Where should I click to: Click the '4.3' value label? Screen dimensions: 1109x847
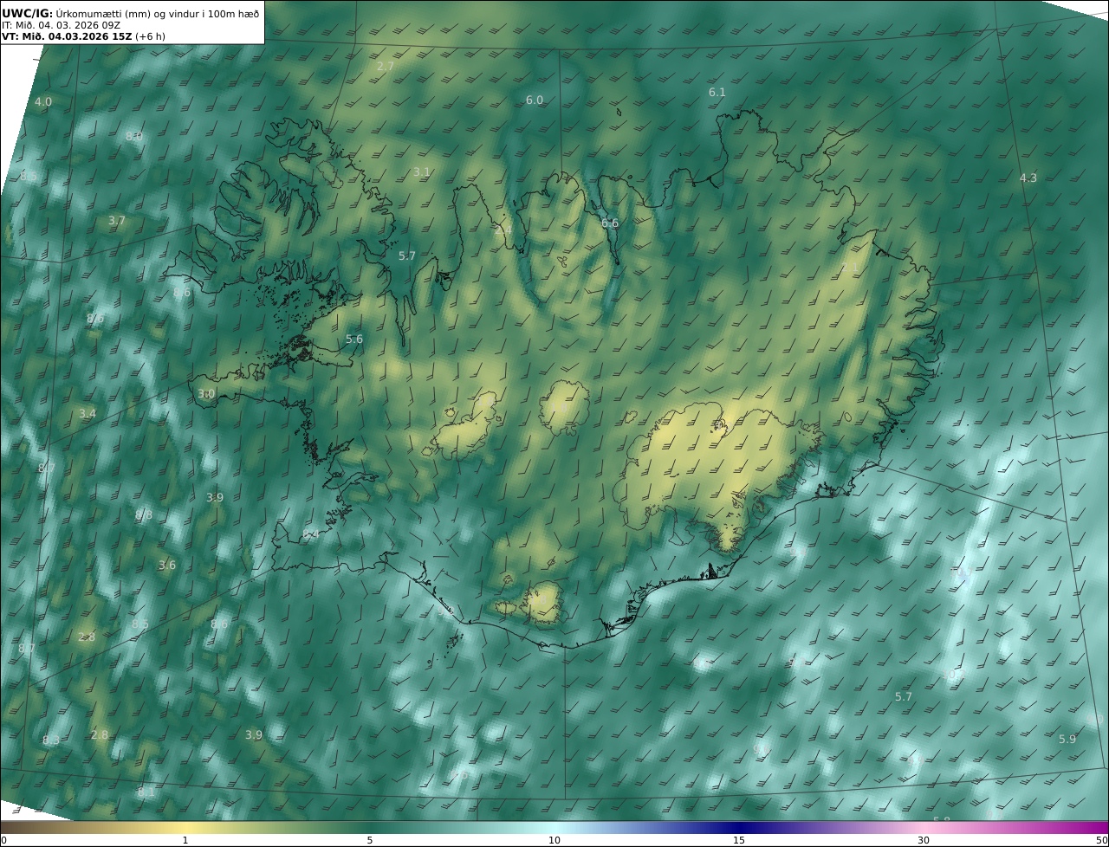coord(1028,178)
